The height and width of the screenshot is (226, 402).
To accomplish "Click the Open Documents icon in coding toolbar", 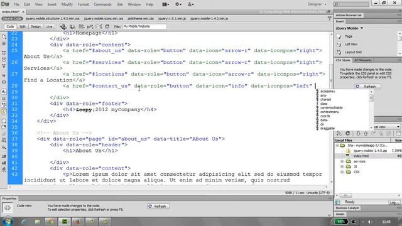I will pyautogui.click(x=4, y=36).
